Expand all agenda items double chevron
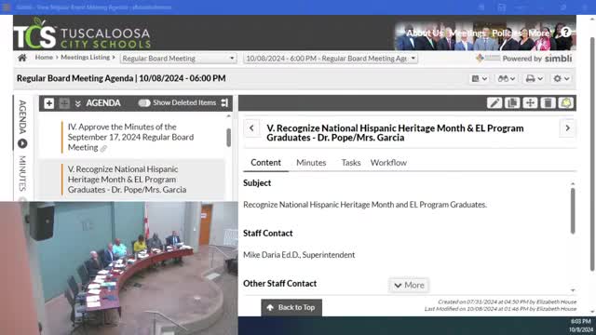 (x=78, y=103)
